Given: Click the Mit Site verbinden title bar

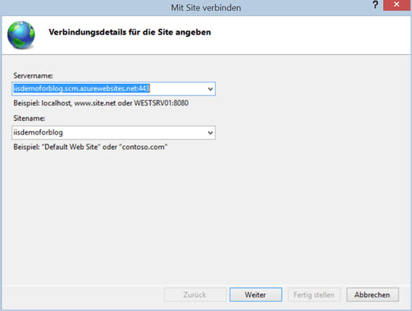Looking at the screenshot, I should [x=206, y=8].
